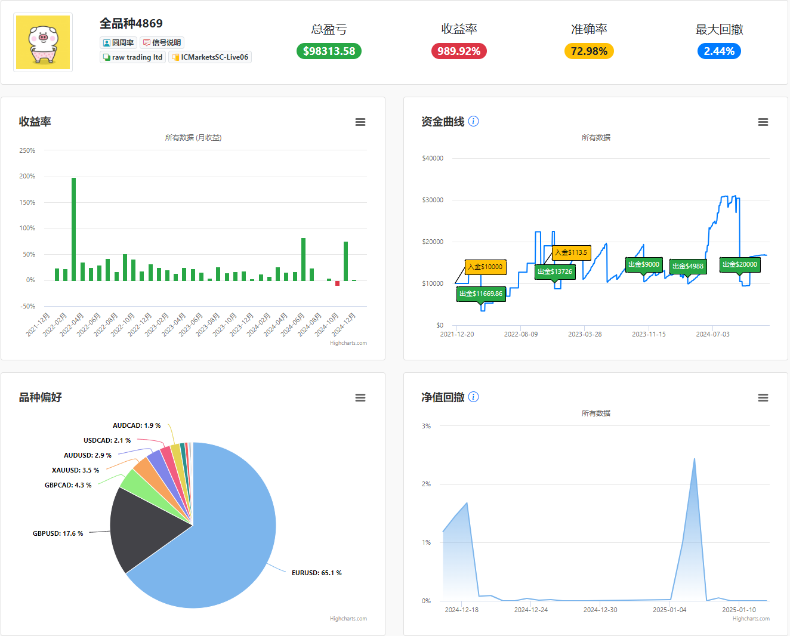Click the Highcharts.com credit in 收益率 chart
Image resolution: width=790 pixels, height=636 pixels.
(x=348, y=343)
